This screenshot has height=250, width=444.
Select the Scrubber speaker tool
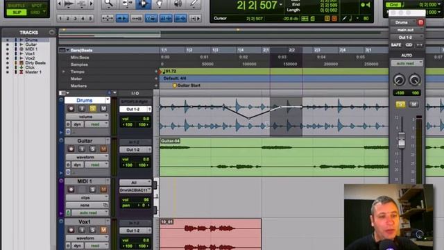pos(178,3)
